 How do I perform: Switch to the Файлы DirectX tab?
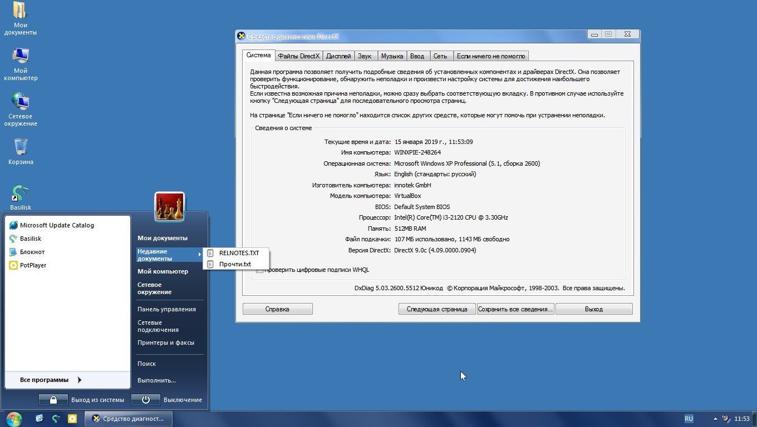pyautogui.click(x=299, y=56)
